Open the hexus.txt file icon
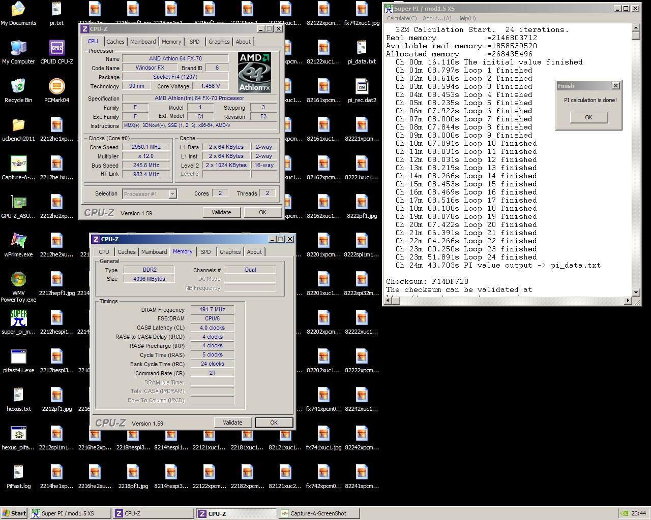This screenshot has width=651, height=520. click(18, 400)
